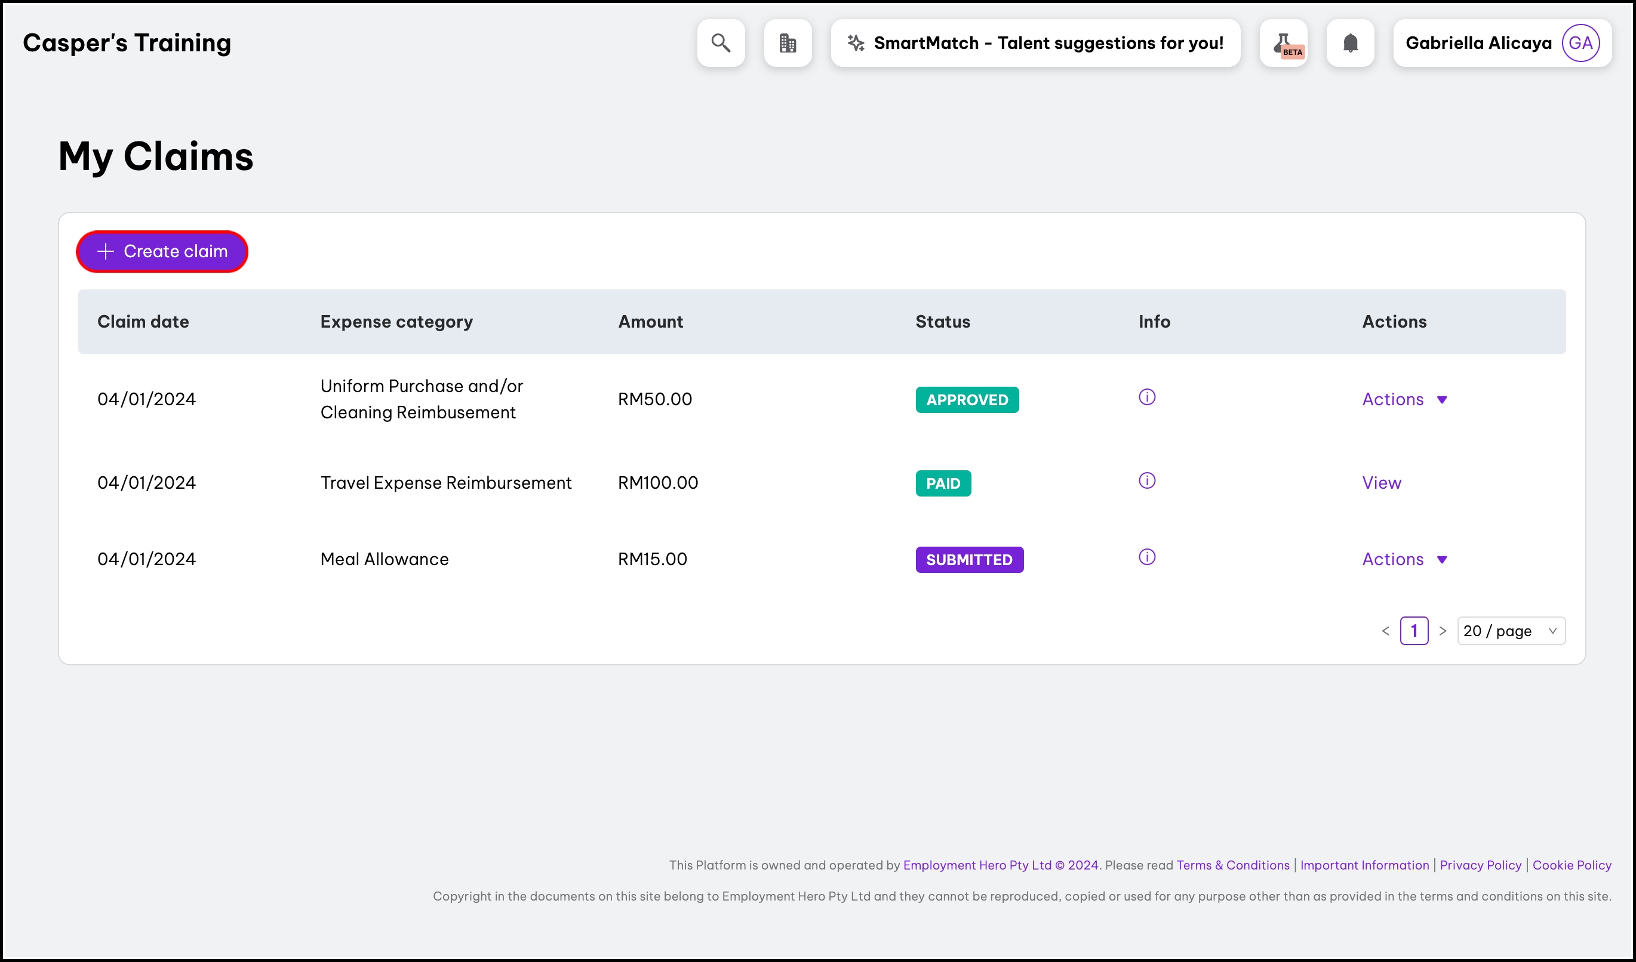Click the GA avatar circle

pos(1580,43)
